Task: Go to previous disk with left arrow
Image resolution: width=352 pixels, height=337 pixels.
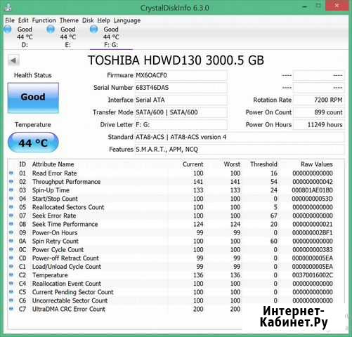Action: click(13, 60)
